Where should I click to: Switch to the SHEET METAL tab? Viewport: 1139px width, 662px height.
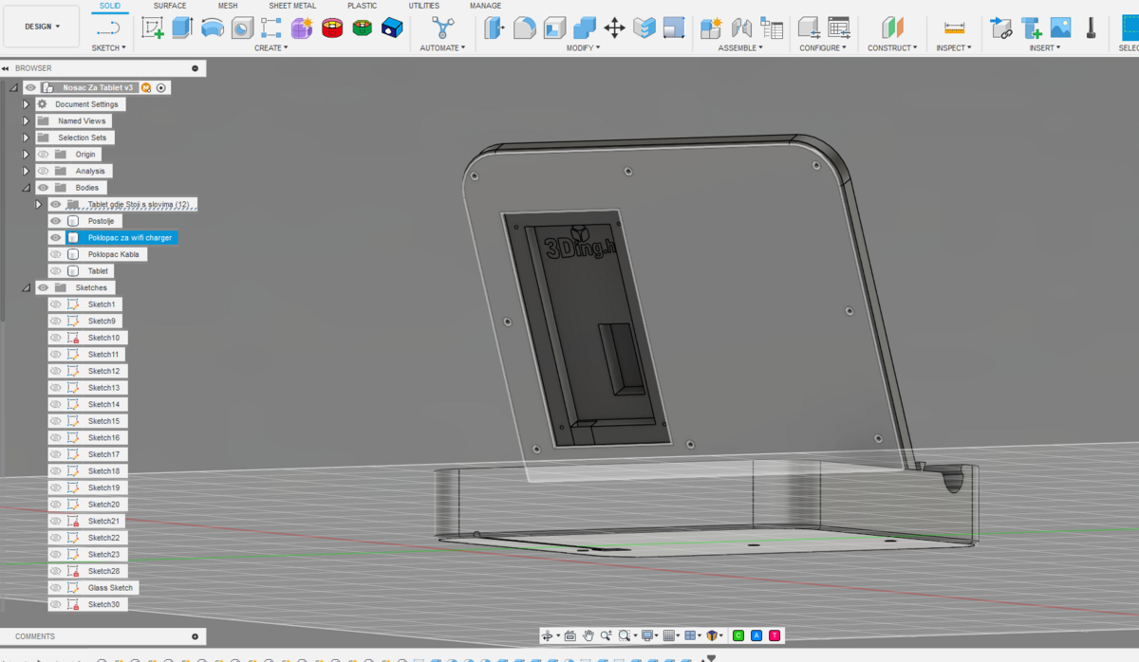point(292,6)
